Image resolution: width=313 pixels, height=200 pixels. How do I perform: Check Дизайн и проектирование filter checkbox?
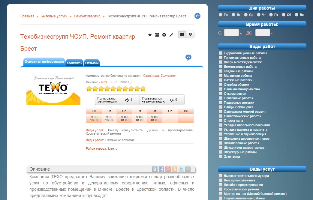[x=220, y=185]
